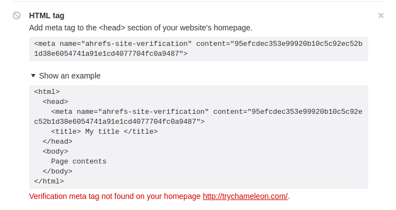Viewport: 396px width, 210px height.
Task: Click the "Show an example" label
Action: (70, 76)
